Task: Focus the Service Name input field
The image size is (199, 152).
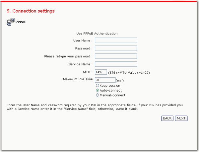Action: (x=116, y=64)
